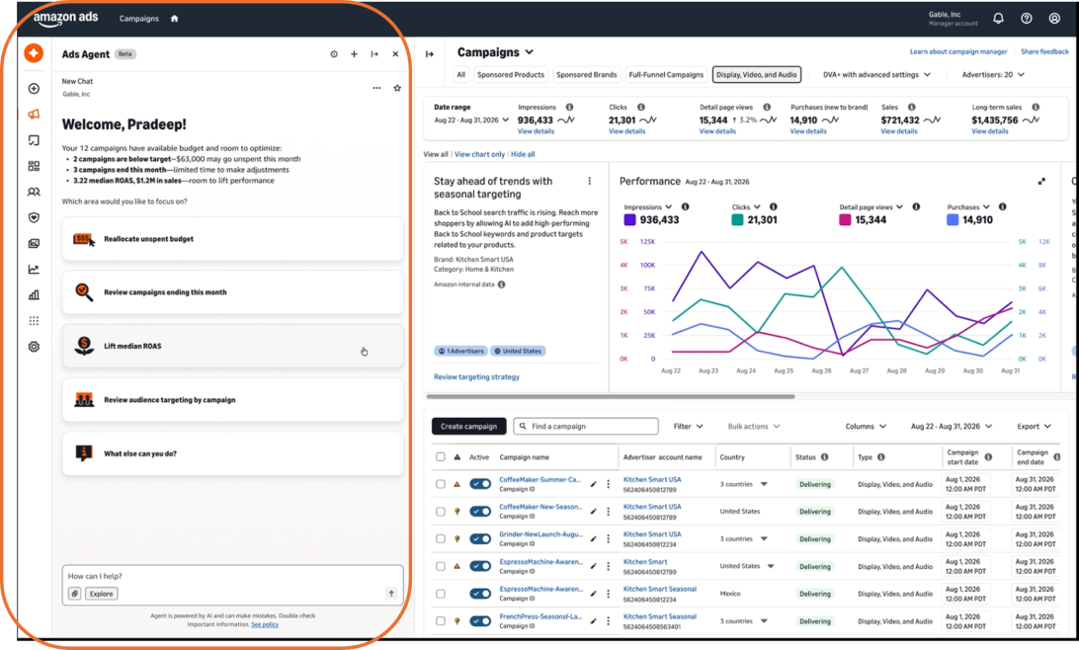Click the teal Clicks legend swatch

[x=737, y=220]
